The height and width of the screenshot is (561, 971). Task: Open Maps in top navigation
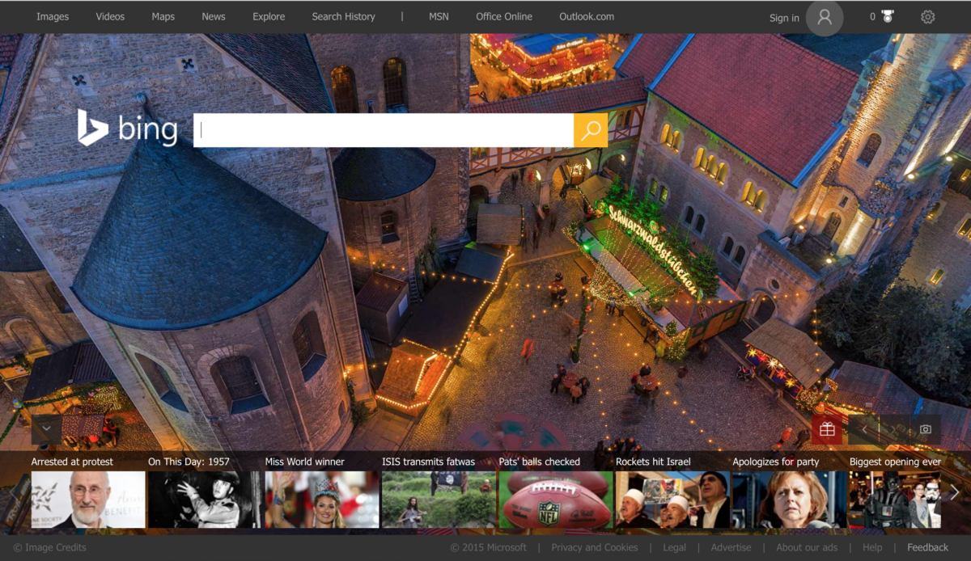coord(163,16)
